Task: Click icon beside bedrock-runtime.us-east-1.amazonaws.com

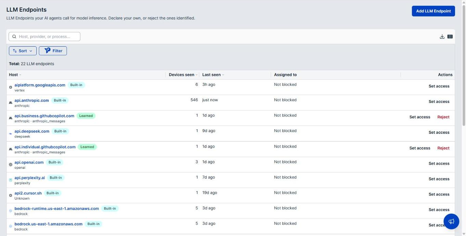Action: point(11,211)
